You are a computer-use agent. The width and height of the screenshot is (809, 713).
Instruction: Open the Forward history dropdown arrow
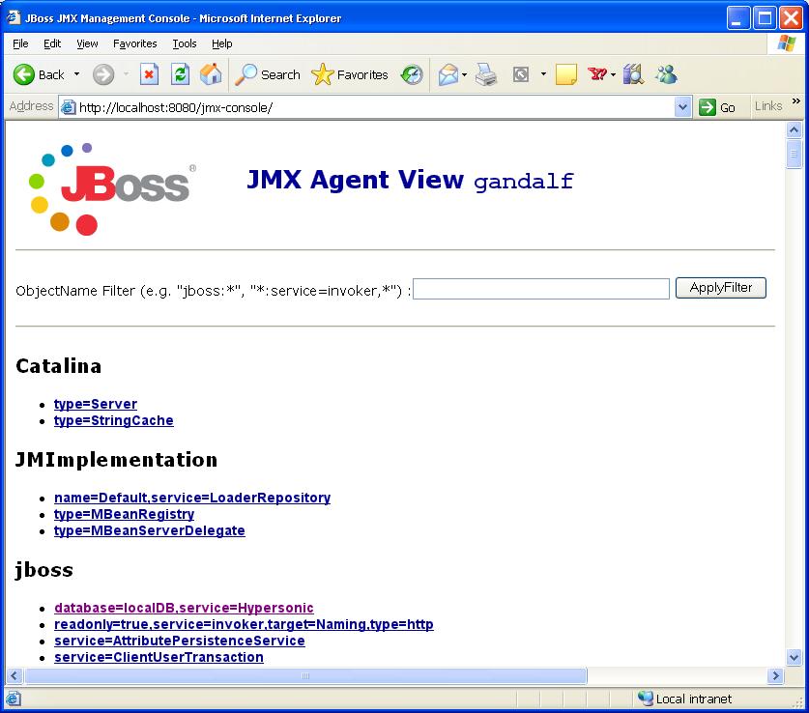pos(126,74)
